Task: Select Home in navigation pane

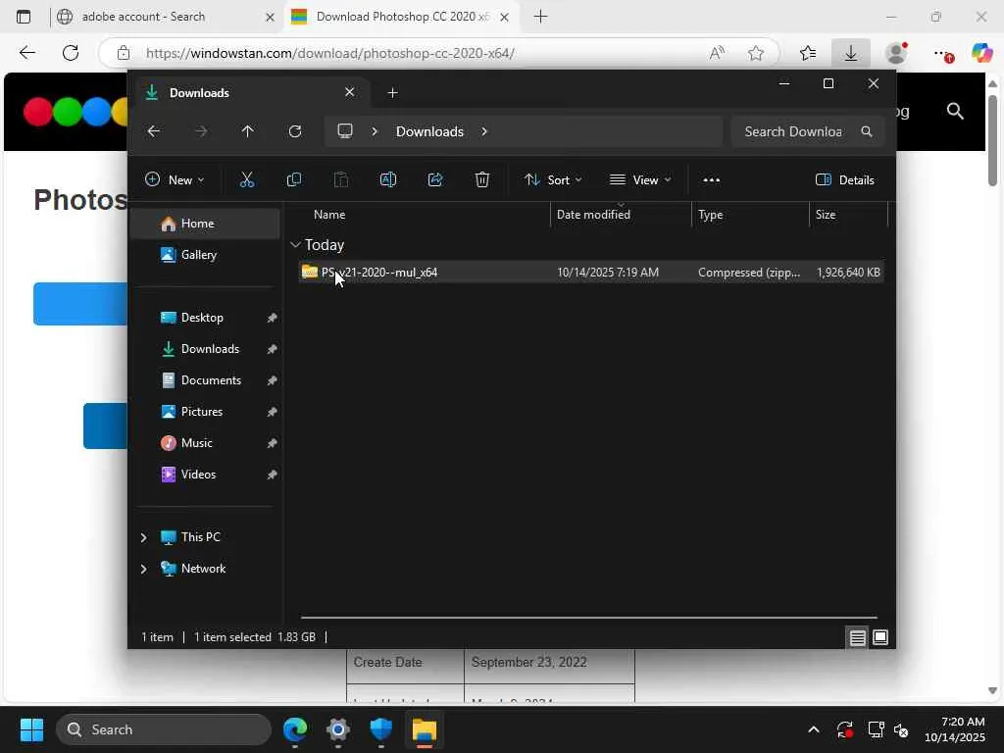Action: (205, 224)
